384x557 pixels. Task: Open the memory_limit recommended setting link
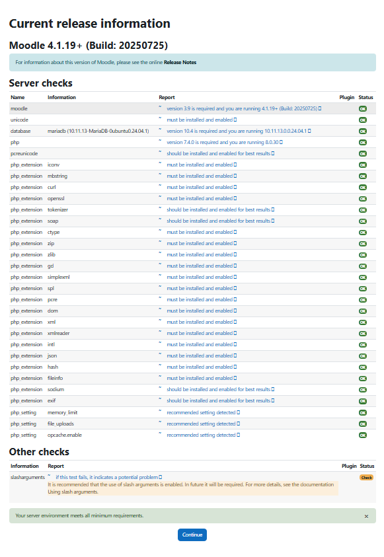[203, 413]
